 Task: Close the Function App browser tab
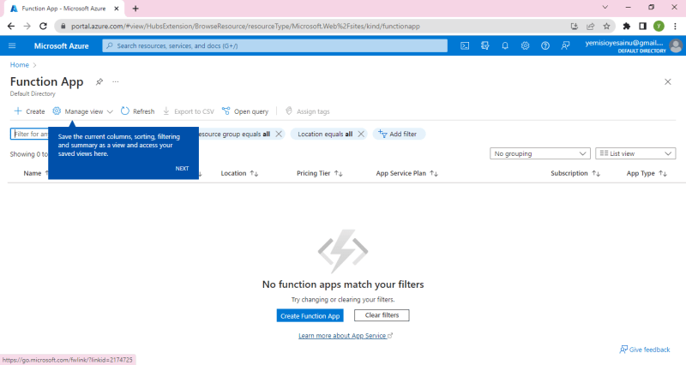click(x=117, y=9)
